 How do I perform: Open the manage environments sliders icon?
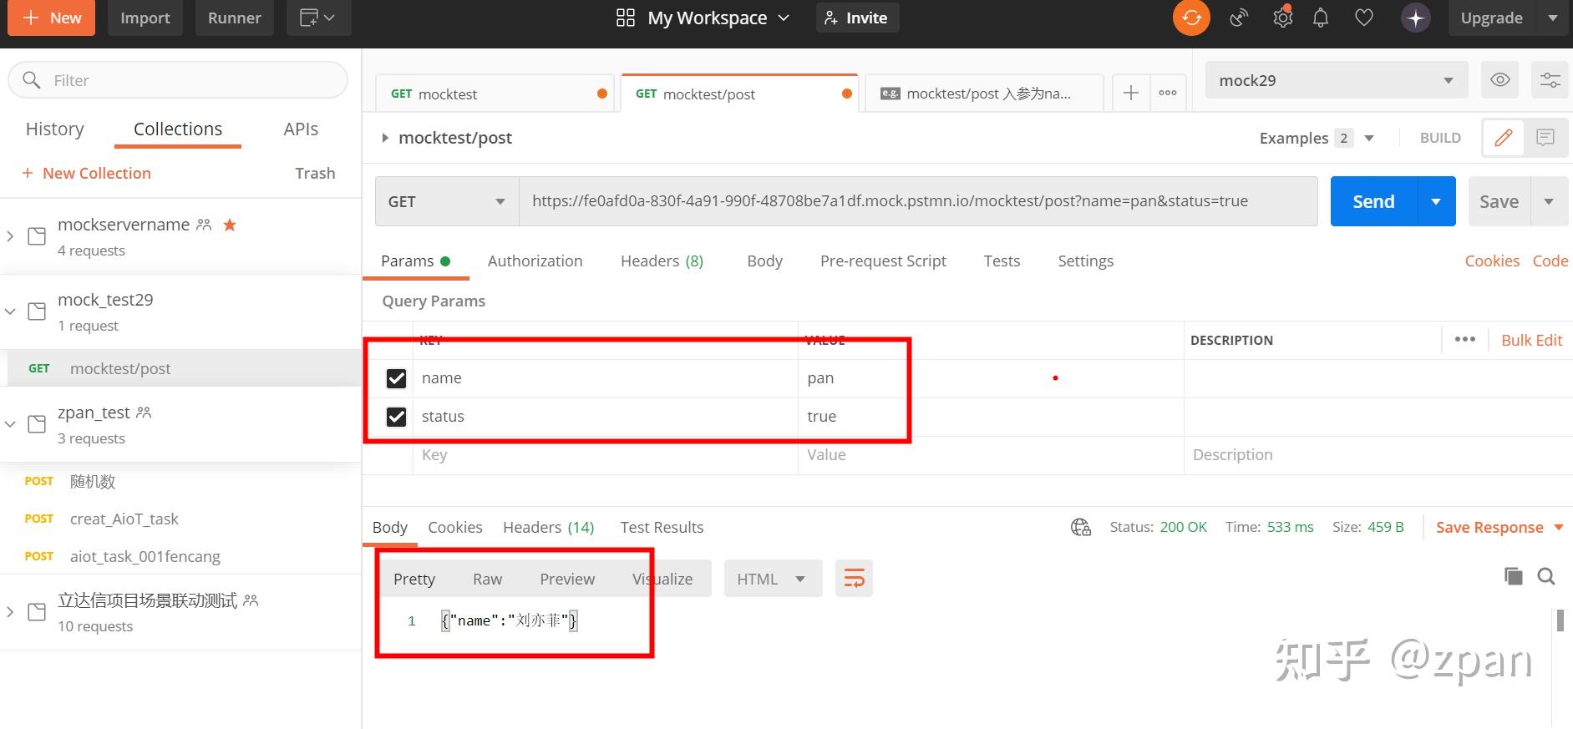point(1550,80)
